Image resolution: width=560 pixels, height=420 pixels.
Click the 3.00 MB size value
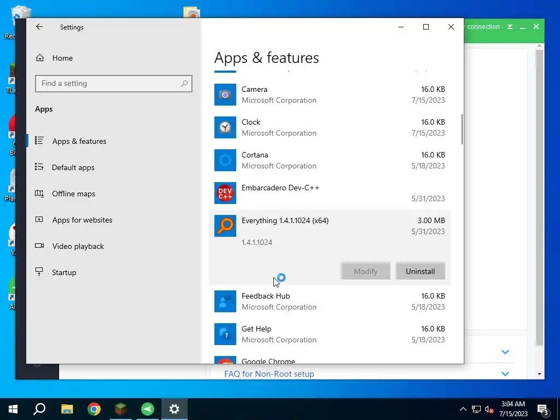click(431, 221)
